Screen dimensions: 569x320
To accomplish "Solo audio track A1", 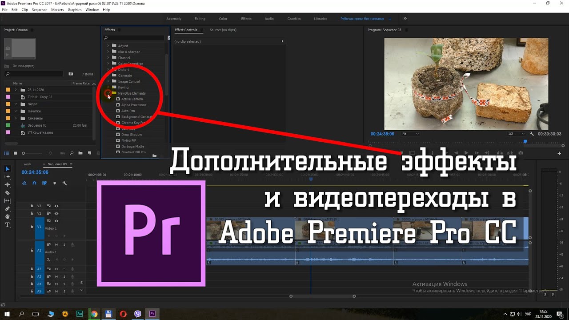I will point(64,244).
